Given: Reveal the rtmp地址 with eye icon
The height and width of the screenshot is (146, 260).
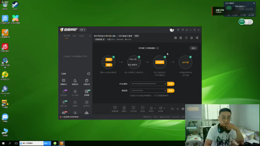Looking at the screenshot, I should point(165,84).
